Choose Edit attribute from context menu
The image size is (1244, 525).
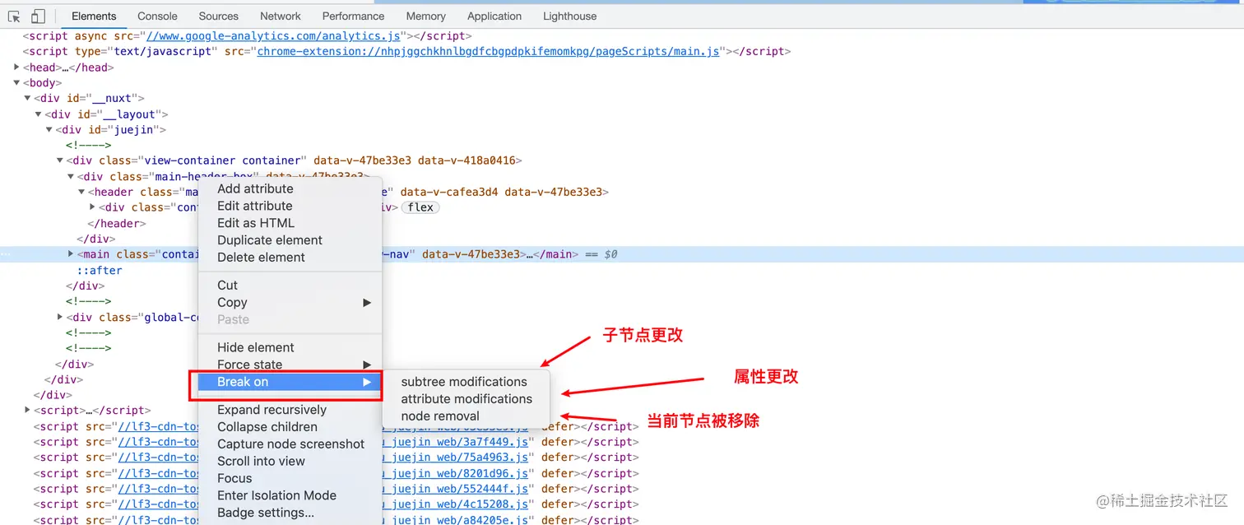tap(255, 206)
